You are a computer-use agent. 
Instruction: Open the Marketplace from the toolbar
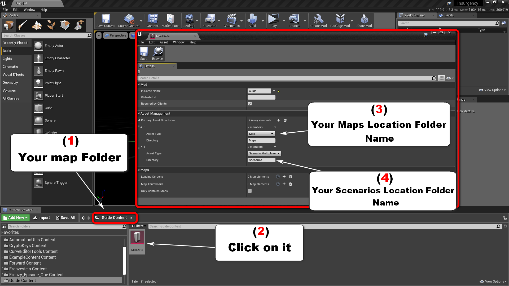170,21
